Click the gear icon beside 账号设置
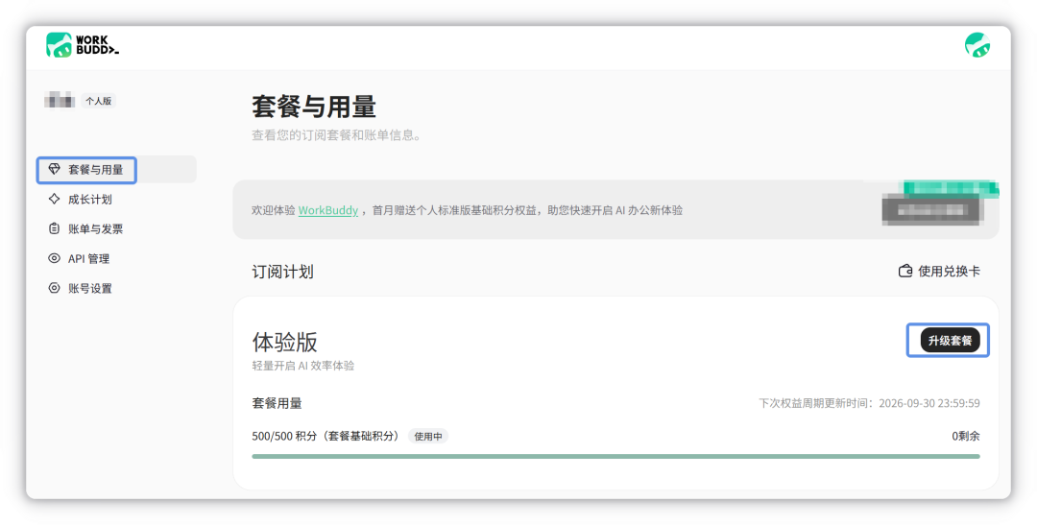The width and height of the screenshot is (1037, 525). [54, 288]
